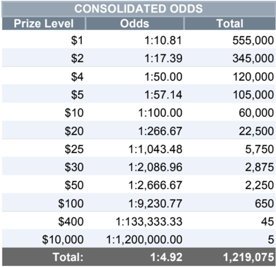Select the 555,000 total cell
Screen dimensions: 276x267
point(253,40)
